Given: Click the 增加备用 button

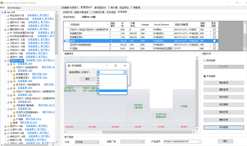Looking at the screenshot, I should [224, 83].
